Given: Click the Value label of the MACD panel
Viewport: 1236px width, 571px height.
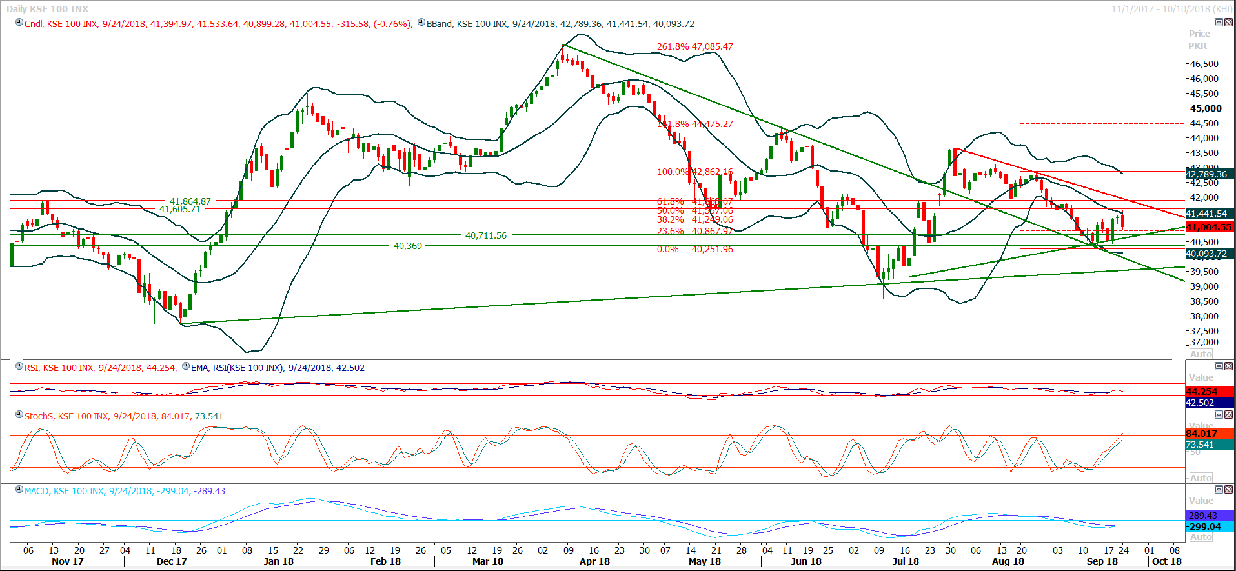Looking at the screenshot, I should (x=1201, y=501).
